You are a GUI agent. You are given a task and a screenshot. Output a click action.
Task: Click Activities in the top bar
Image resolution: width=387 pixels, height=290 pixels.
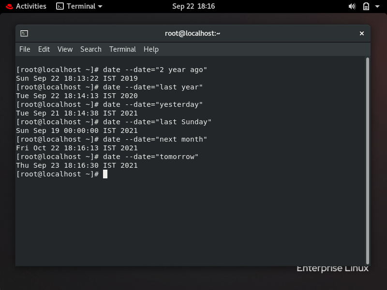pyautogui.click(x=30, y=6)
